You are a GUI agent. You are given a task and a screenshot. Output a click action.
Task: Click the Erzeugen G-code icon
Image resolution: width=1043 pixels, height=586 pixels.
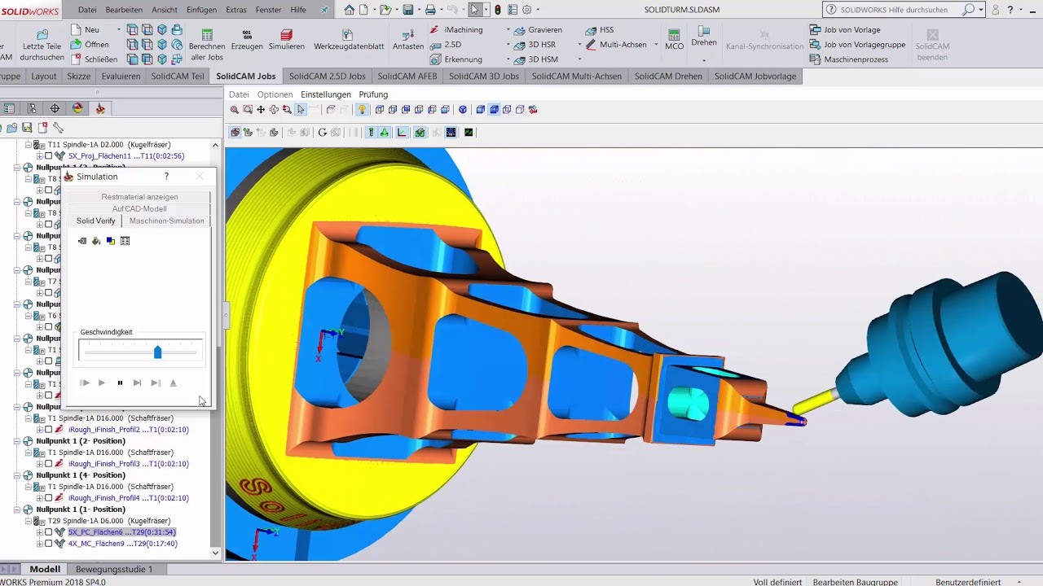coord(247,35)
